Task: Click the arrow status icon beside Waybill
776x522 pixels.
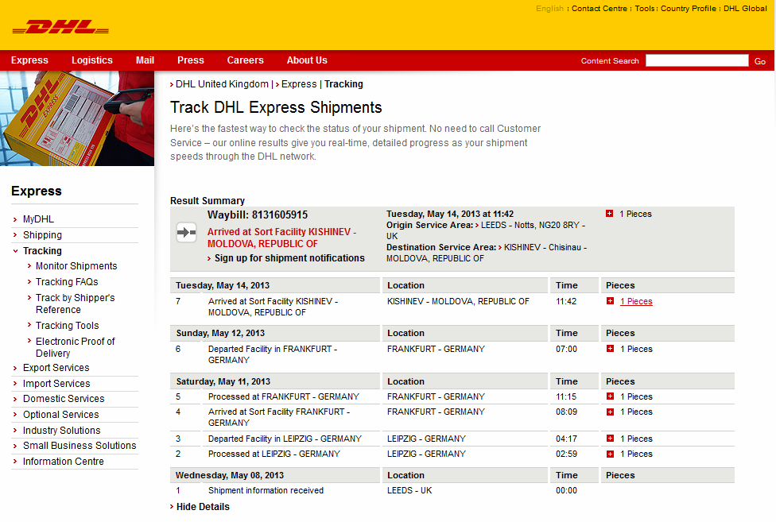Action: pyautogui.click(x=187, y=232)
